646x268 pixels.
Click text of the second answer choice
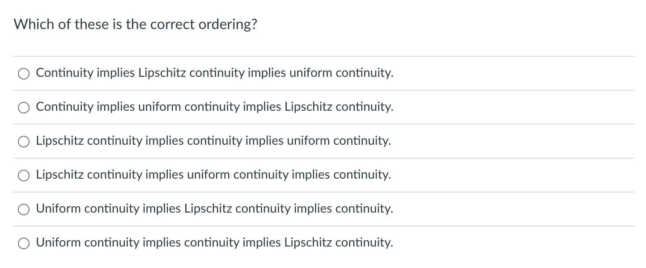(215, 107)
